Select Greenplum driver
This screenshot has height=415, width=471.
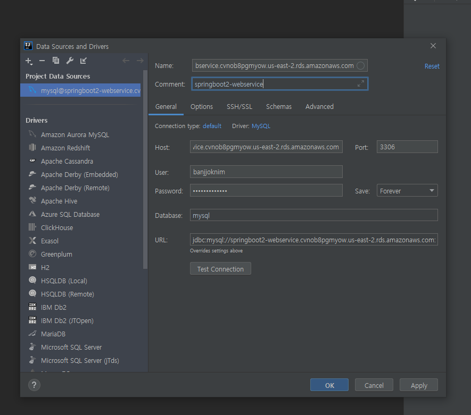pyautogui.click(x=56, y=255)
